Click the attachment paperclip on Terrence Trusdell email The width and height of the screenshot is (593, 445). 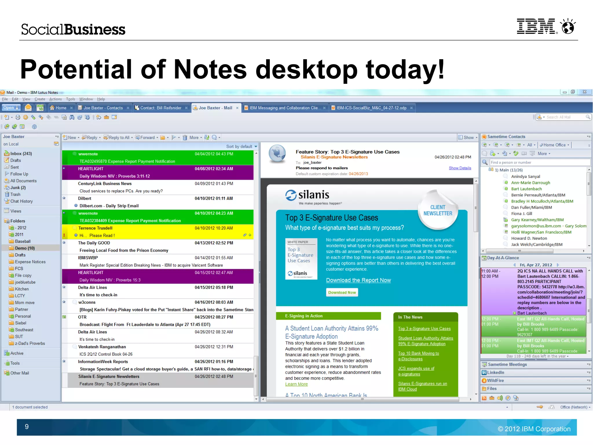coord(245,235)
